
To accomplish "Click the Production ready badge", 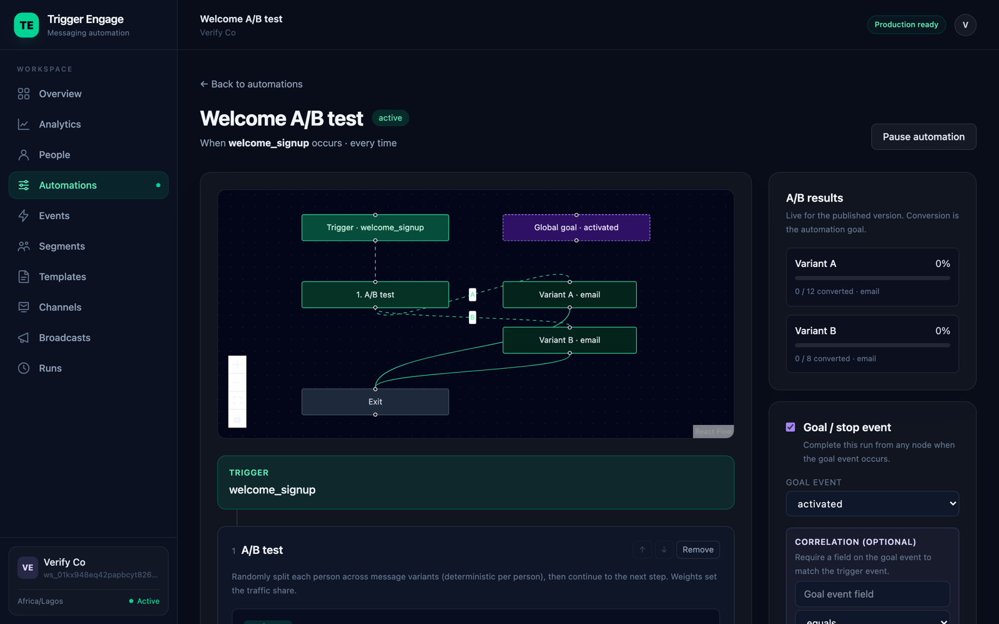I will 907,25.
